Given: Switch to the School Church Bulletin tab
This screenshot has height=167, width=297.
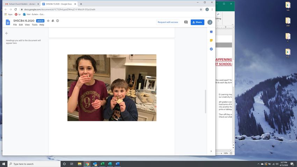Looking at the screenshot, I should tap(22, 4).
